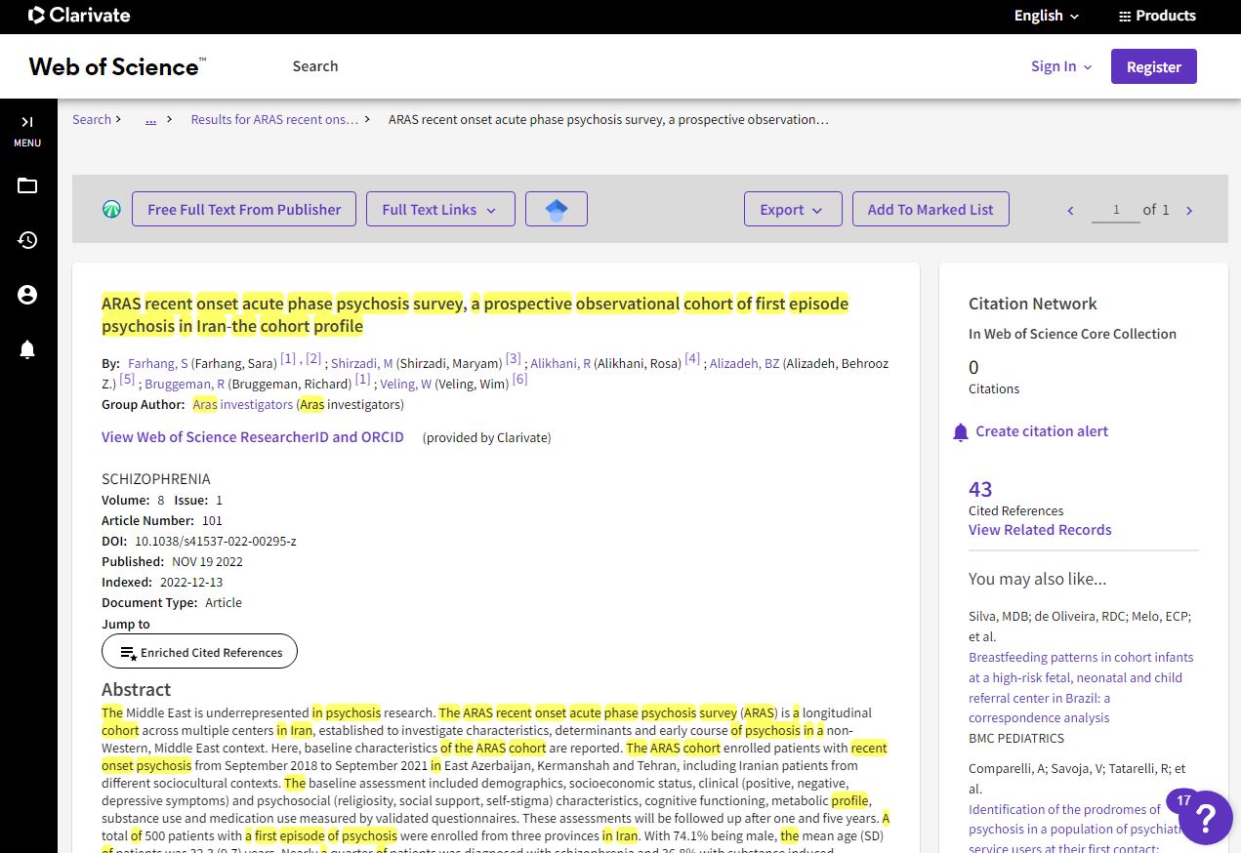Open View Related Records link

pos(1040,530)
